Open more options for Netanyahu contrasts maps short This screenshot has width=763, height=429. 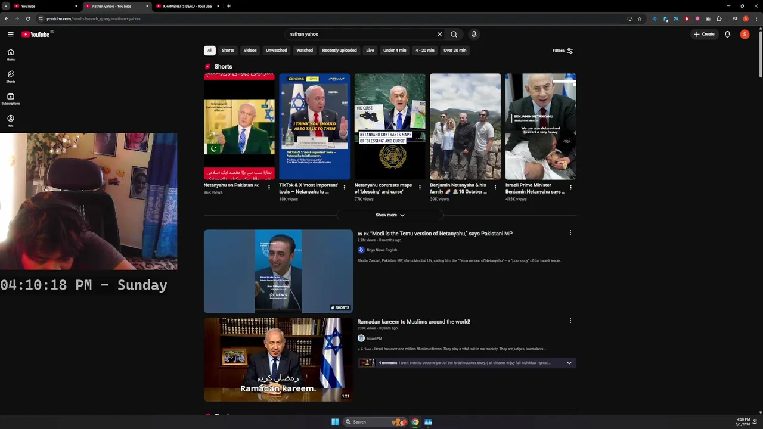click(x=420, y=188)
